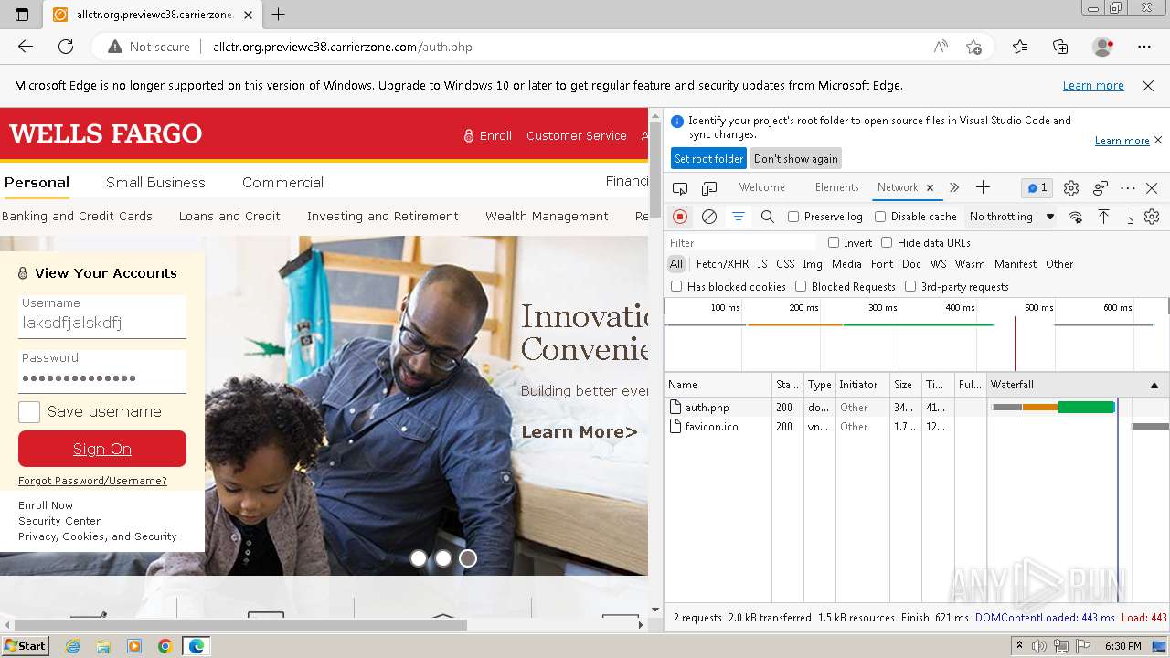
Task: Open DevTools feedback icon
Action: click(1101, 187)
